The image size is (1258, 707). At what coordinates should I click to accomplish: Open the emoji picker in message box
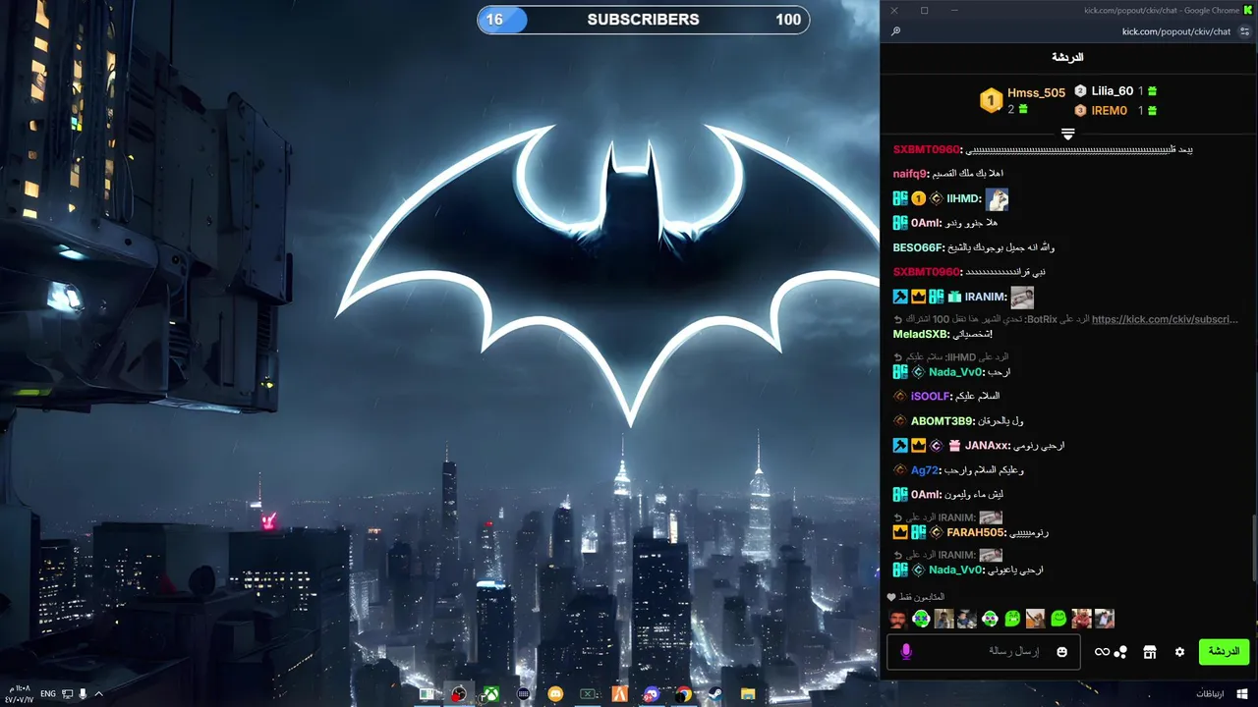(1061, 652)
